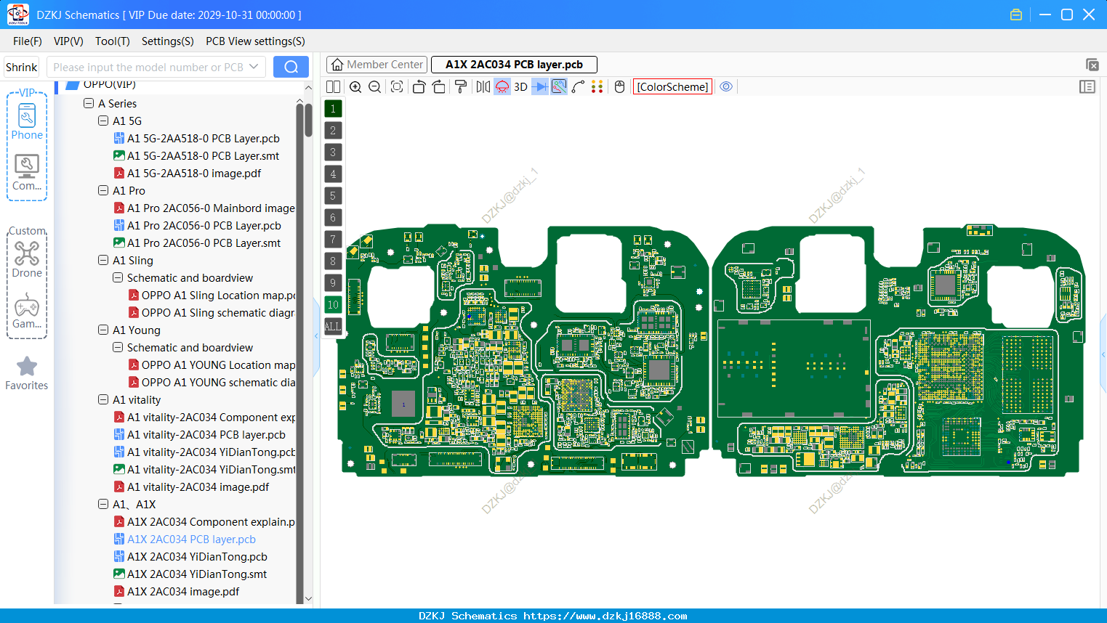The image size is (1107, 623).
Task: Rotate the board counterclockwise
Action: (x=419, y=86)
